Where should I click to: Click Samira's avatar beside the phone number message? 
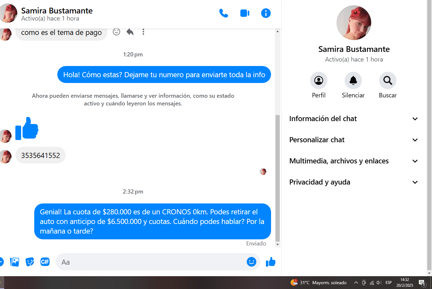click(5, 157)
